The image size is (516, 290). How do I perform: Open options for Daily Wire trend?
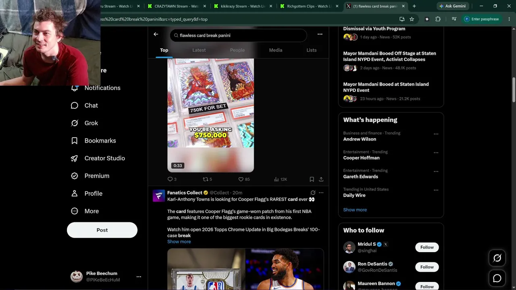[x=436, y=190]
